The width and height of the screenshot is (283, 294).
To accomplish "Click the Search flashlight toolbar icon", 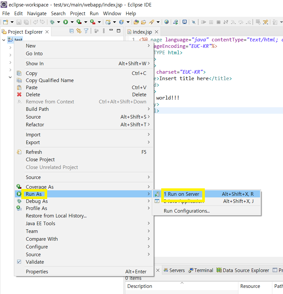I will point(152,22).
